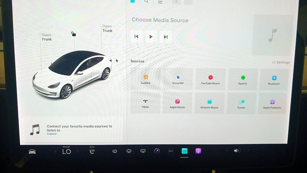Image resolution: width=307 pixels, height=173 pixels.
Task: Open the Frunk
Action: pos(46,37)
